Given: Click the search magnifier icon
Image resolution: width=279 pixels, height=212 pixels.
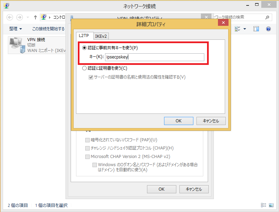Looking at the screenshot, I should pos(267,17).
